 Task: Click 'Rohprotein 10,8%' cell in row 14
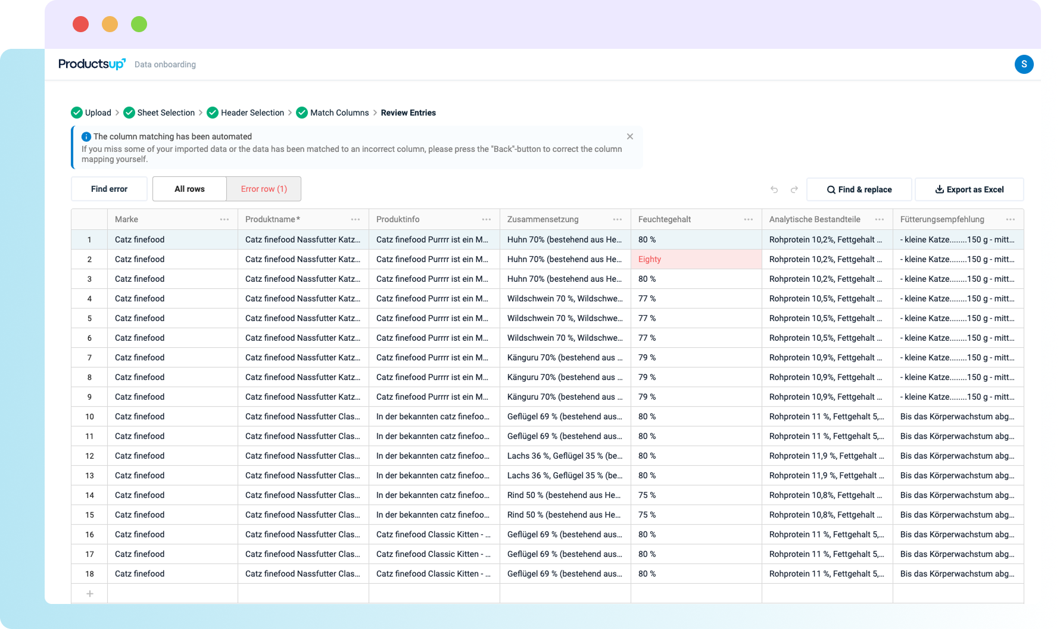[x=827, y=495]
